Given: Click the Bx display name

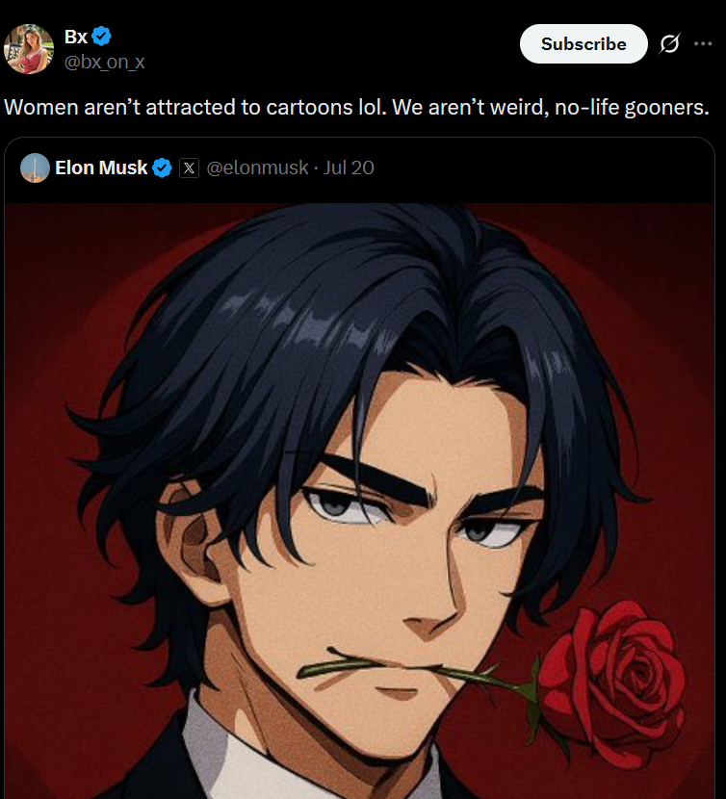Looking at the screenshot, I should tap(76, 37).
